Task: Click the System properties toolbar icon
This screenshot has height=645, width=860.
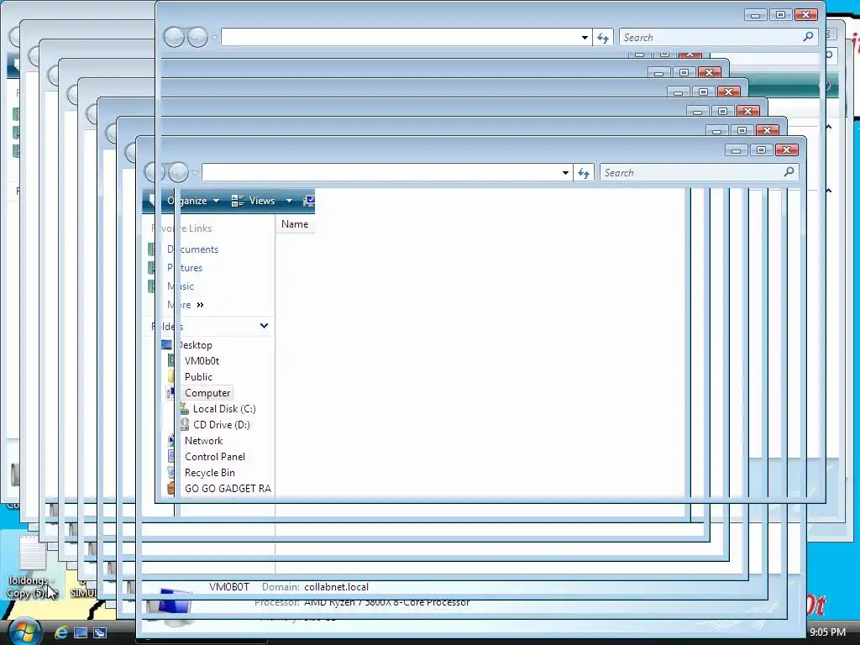Action: point(309,201)
